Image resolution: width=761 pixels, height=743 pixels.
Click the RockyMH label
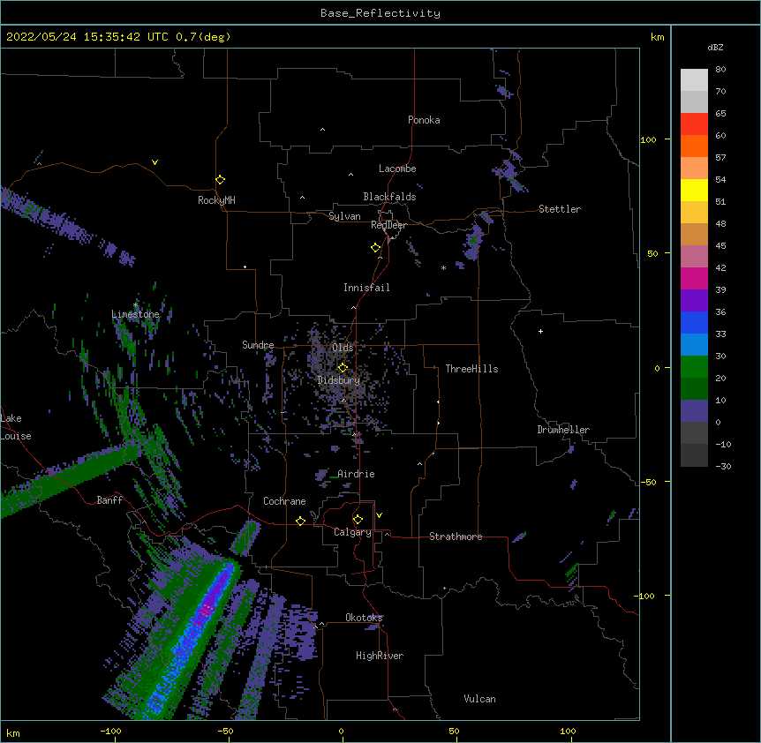tap(216, 200)
